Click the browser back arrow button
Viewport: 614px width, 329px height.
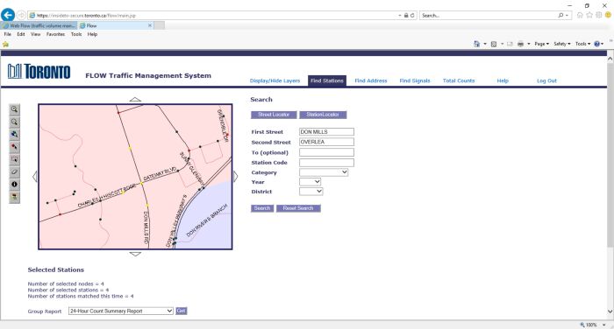(8, 15)
